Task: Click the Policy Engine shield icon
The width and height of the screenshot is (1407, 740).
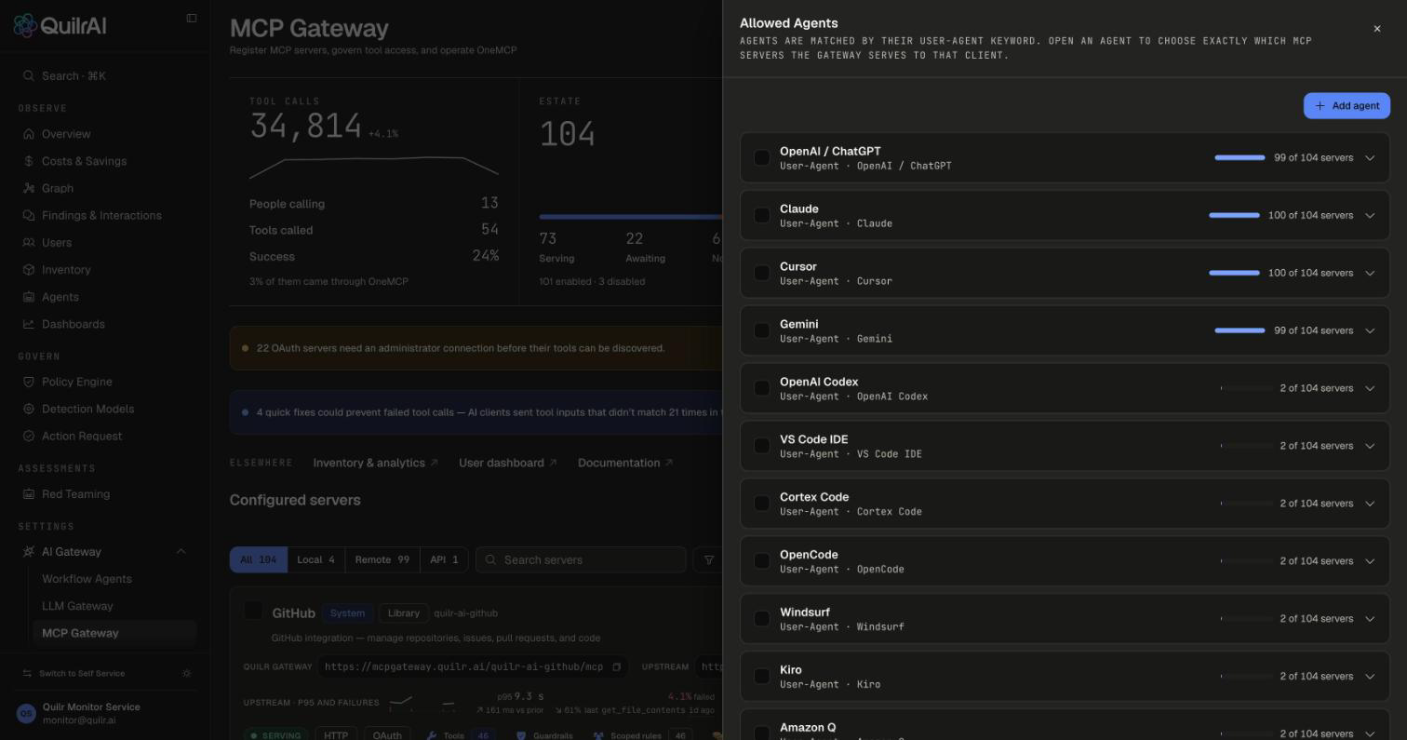Action: pyautogui.click(x=29, y=382)
